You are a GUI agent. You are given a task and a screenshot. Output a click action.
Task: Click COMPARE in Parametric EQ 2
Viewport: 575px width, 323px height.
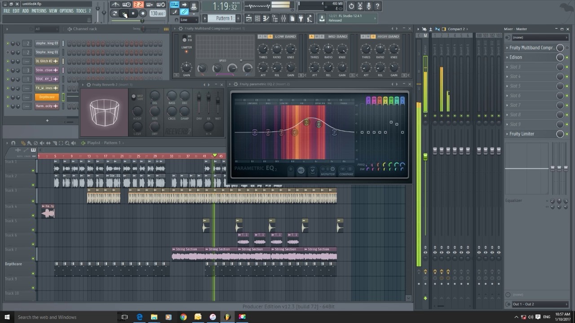346,174
